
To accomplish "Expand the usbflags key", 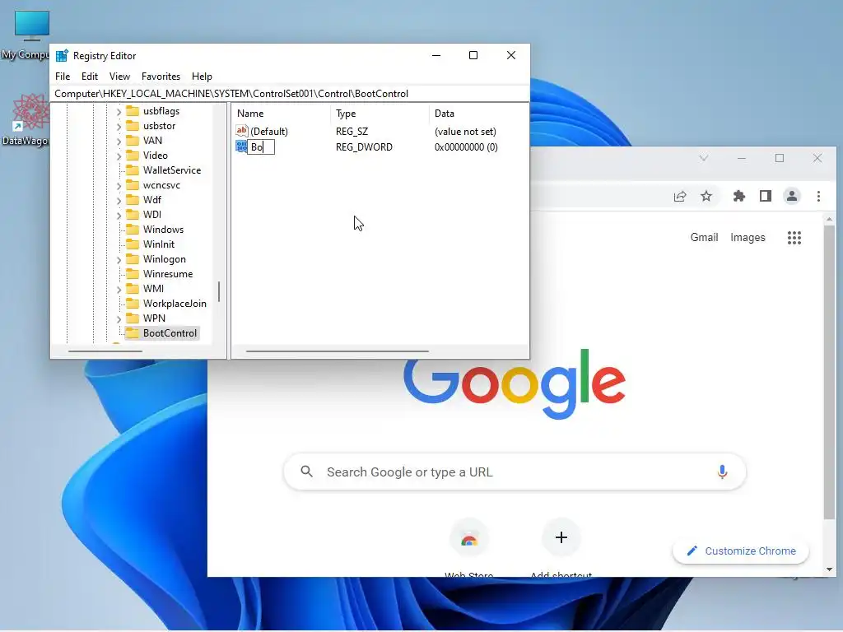I will pos(119,111).
